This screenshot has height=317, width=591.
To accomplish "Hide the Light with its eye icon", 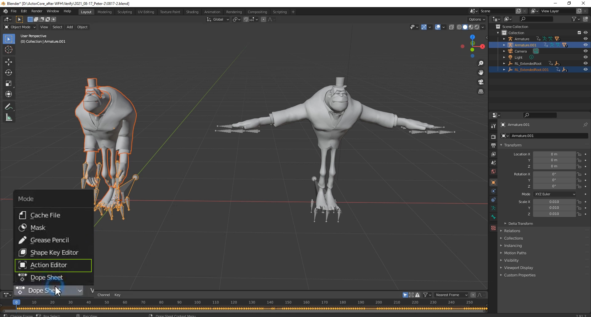I will click(x=585, y=57).
